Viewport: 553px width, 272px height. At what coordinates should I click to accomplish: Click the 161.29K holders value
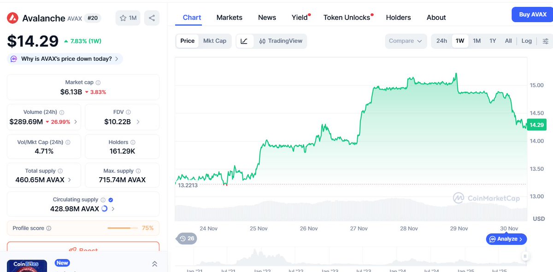coord(122,151)
